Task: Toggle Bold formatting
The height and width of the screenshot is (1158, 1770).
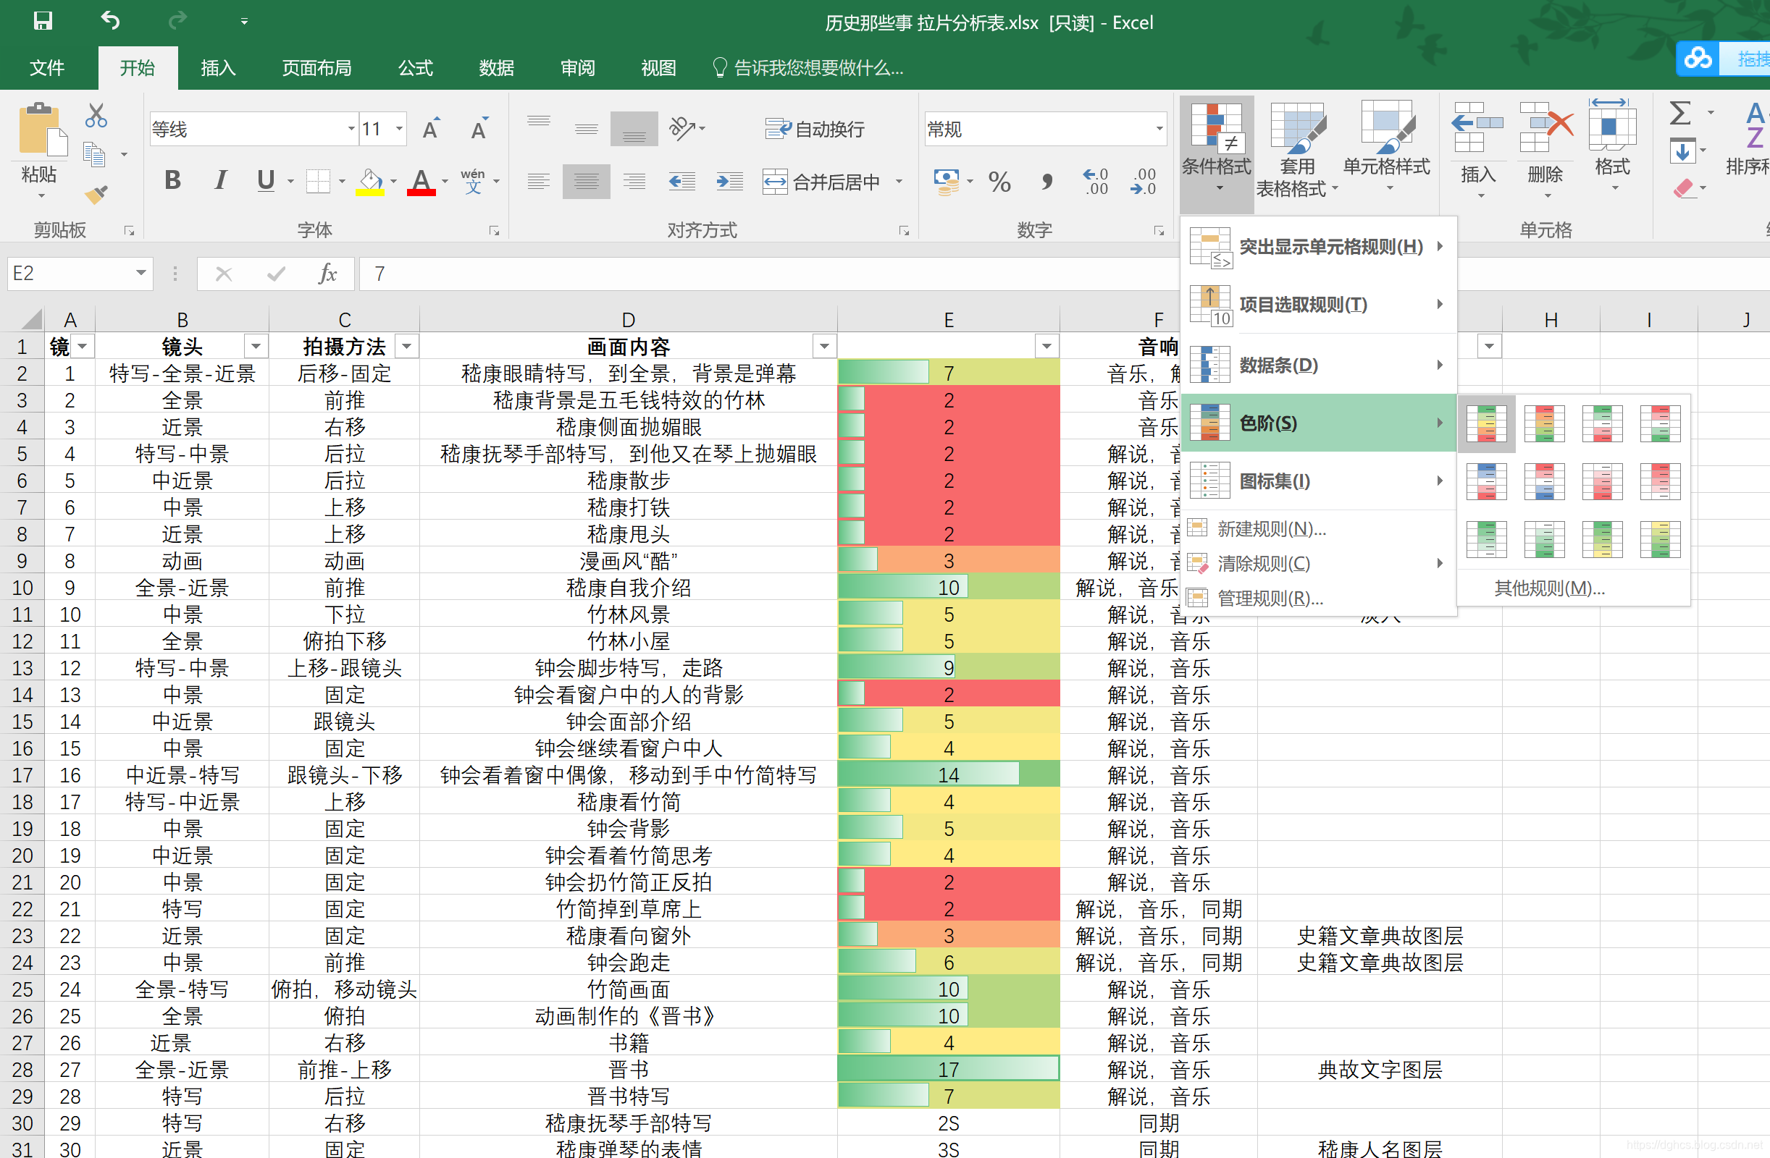Action: [x=172, y=180]
